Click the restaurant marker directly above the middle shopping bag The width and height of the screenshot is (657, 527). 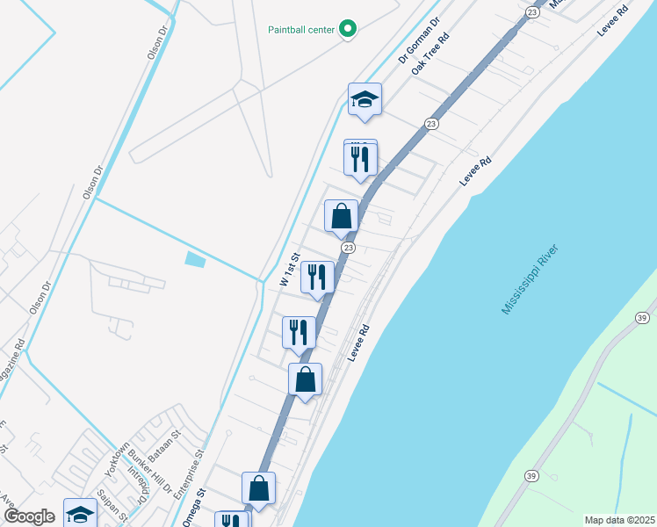[x=299, y=336]
